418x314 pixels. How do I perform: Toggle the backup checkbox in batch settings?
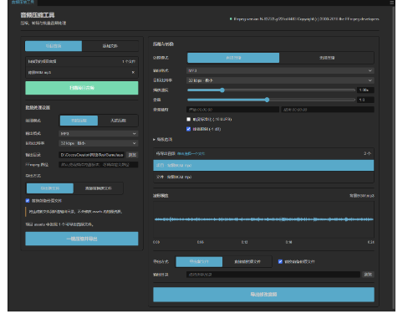click(x=28, y=201)
